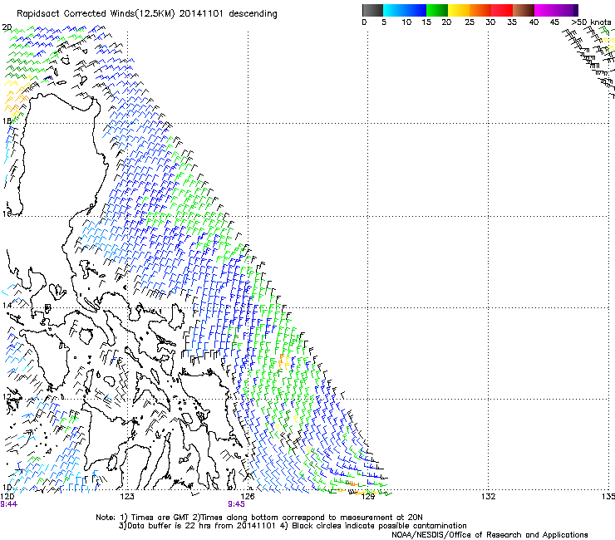Click the word 'descending' in the title

click(x=253, y=14)
